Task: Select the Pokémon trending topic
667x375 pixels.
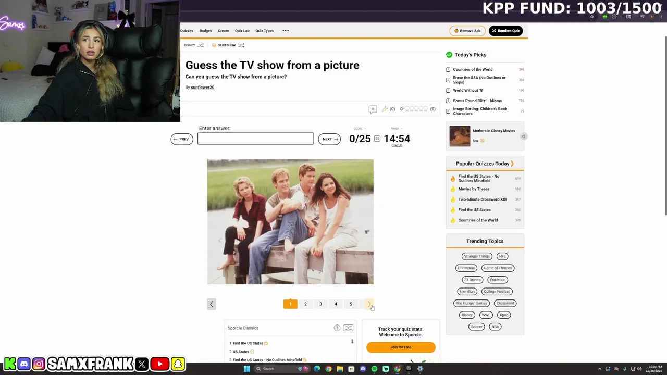Action: click(498, 280)
